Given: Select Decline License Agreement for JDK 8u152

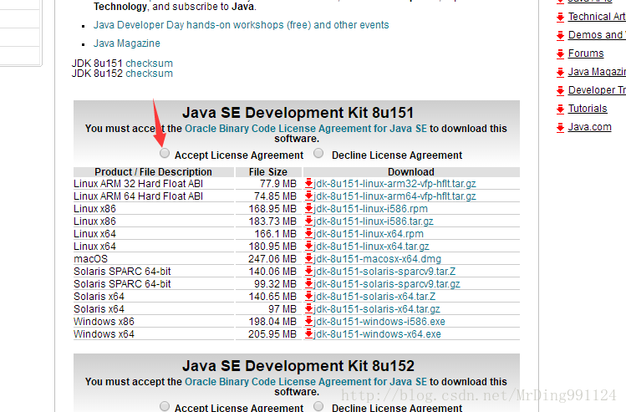Looking at the screenshot, I should (318, 406).
